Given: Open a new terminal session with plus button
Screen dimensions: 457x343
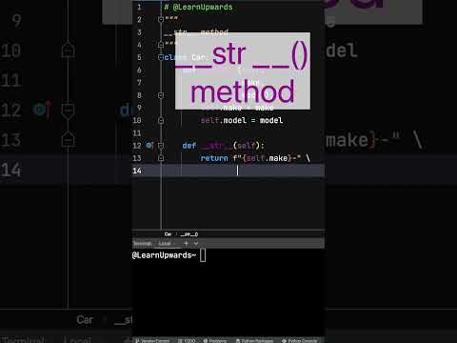Looking at the screenshot, I should coord(186,244).
